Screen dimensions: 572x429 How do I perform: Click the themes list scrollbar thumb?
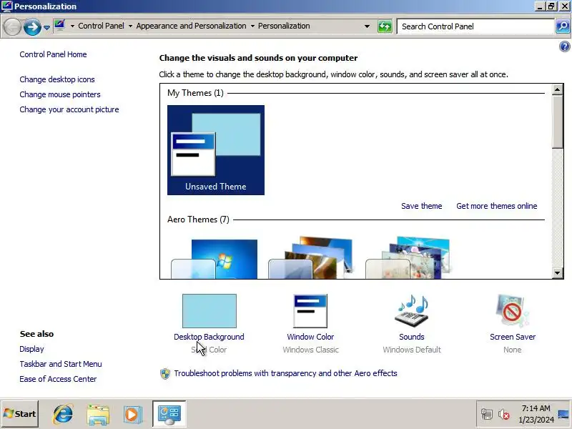pos(558,122)
